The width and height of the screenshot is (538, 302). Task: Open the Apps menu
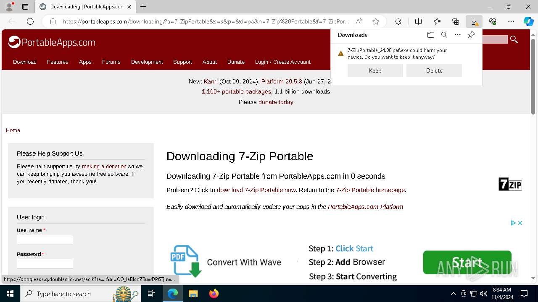pos(85,62)
